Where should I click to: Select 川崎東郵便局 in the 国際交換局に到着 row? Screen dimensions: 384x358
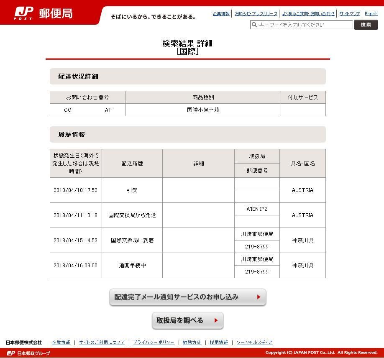[x=257, y=234]
